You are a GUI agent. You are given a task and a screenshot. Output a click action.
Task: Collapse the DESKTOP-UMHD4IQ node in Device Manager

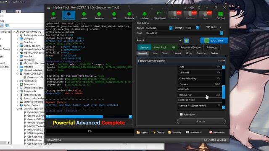coord(14,32)
